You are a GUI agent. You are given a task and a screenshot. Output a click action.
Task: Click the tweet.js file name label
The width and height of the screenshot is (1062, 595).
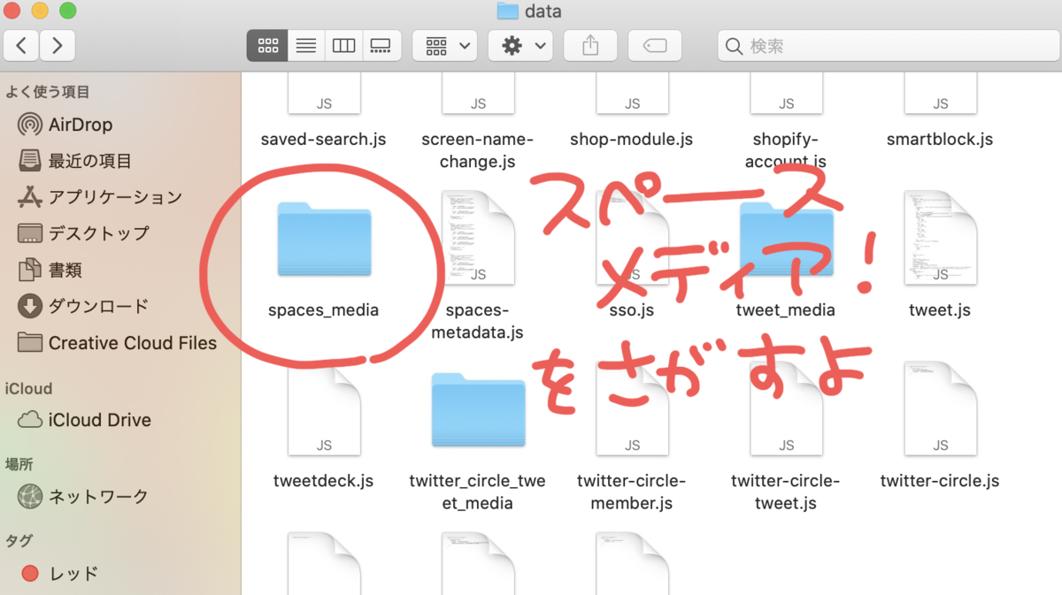940,310
